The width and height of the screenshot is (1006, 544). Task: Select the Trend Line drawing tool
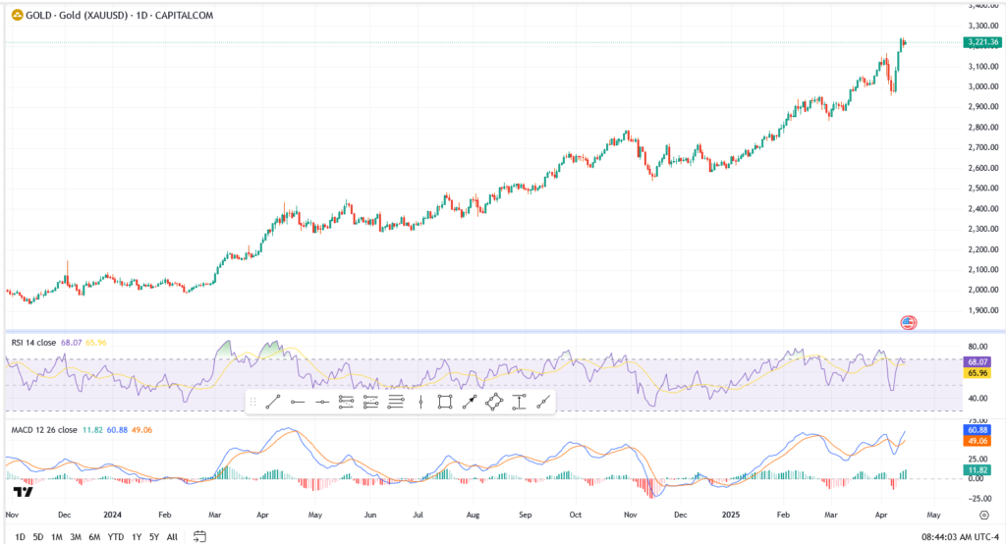point(274,402)
